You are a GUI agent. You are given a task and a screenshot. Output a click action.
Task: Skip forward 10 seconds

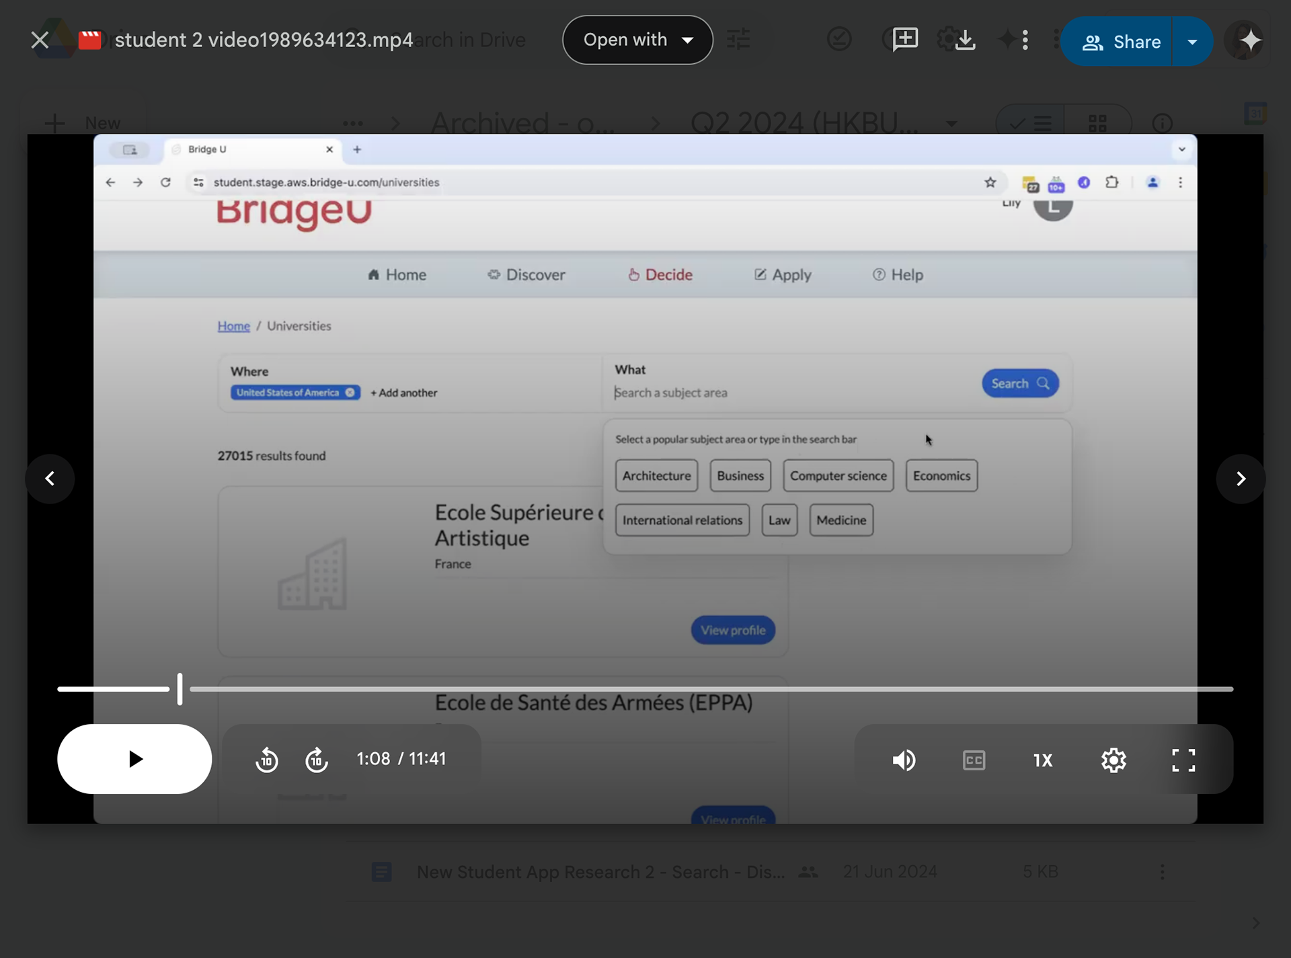[x=317, y=760]
